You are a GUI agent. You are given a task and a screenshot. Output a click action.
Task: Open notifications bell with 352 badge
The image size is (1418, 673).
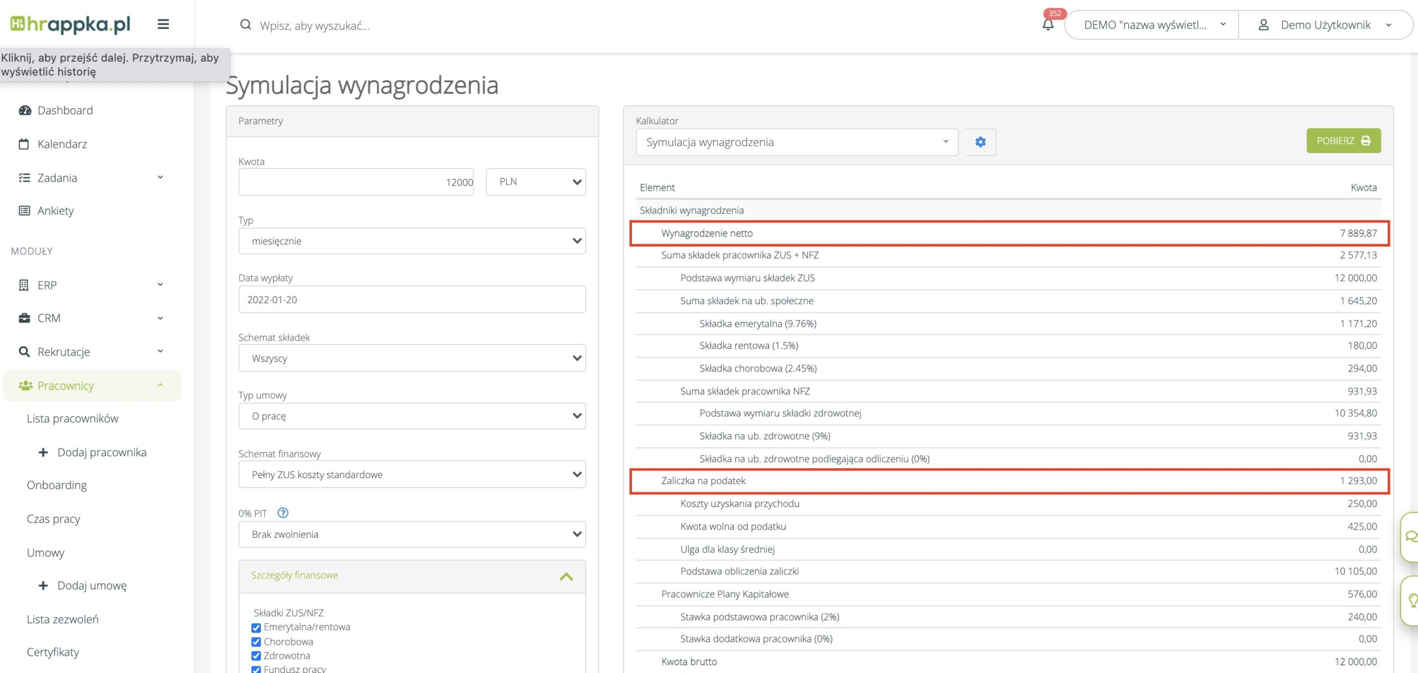coord(1047,24)
